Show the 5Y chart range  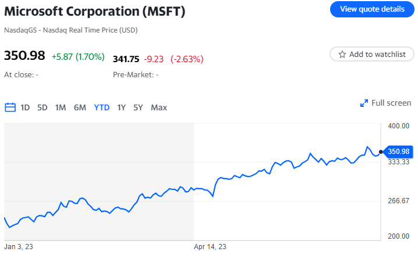click(x=138, y=107)
